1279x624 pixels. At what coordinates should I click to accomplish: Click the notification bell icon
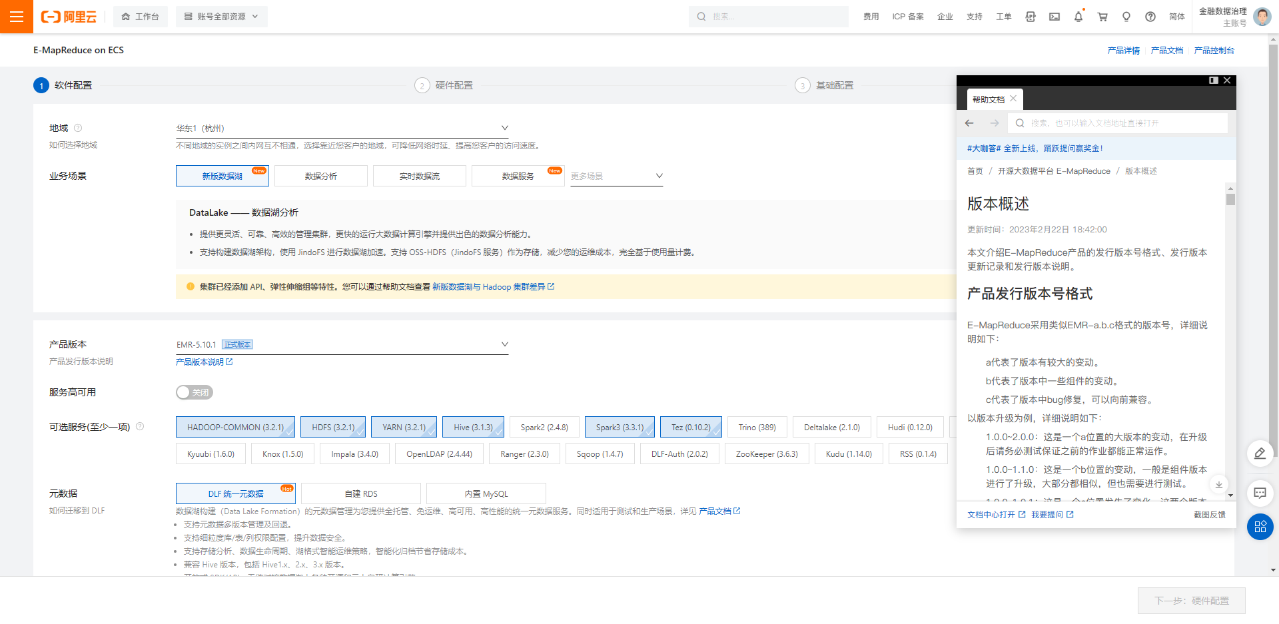pos(1078,17)
